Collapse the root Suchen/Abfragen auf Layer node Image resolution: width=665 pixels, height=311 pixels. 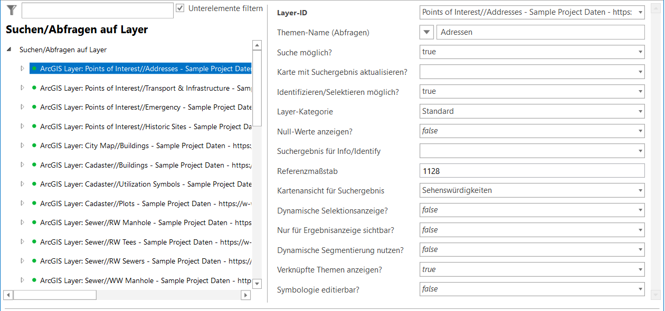tap(8, 49)
